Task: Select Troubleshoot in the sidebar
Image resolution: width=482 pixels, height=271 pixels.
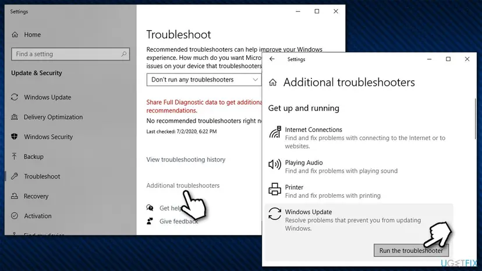Action: click(42, 176)
